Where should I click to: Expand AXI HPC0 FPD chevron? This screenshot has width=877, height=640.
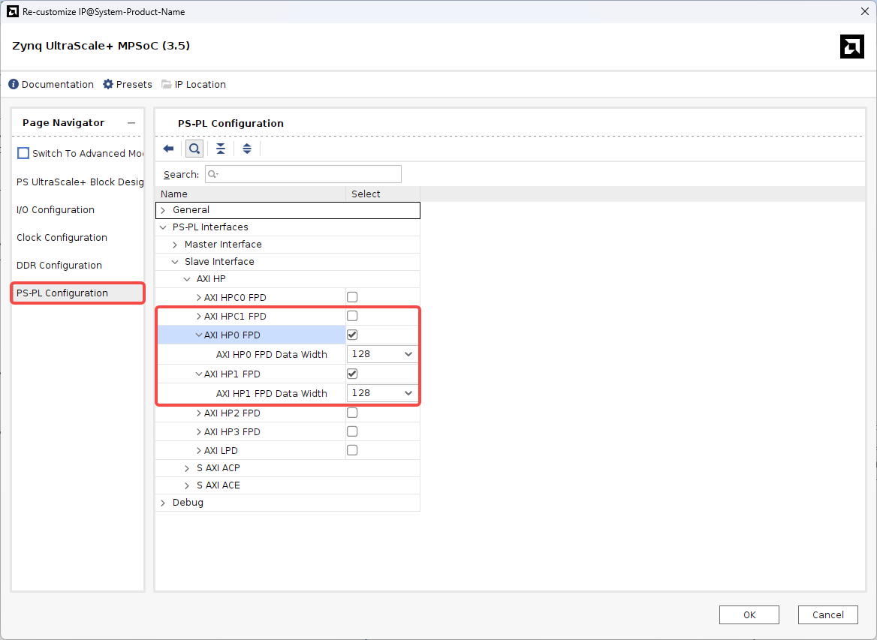[x=198, y=298]
